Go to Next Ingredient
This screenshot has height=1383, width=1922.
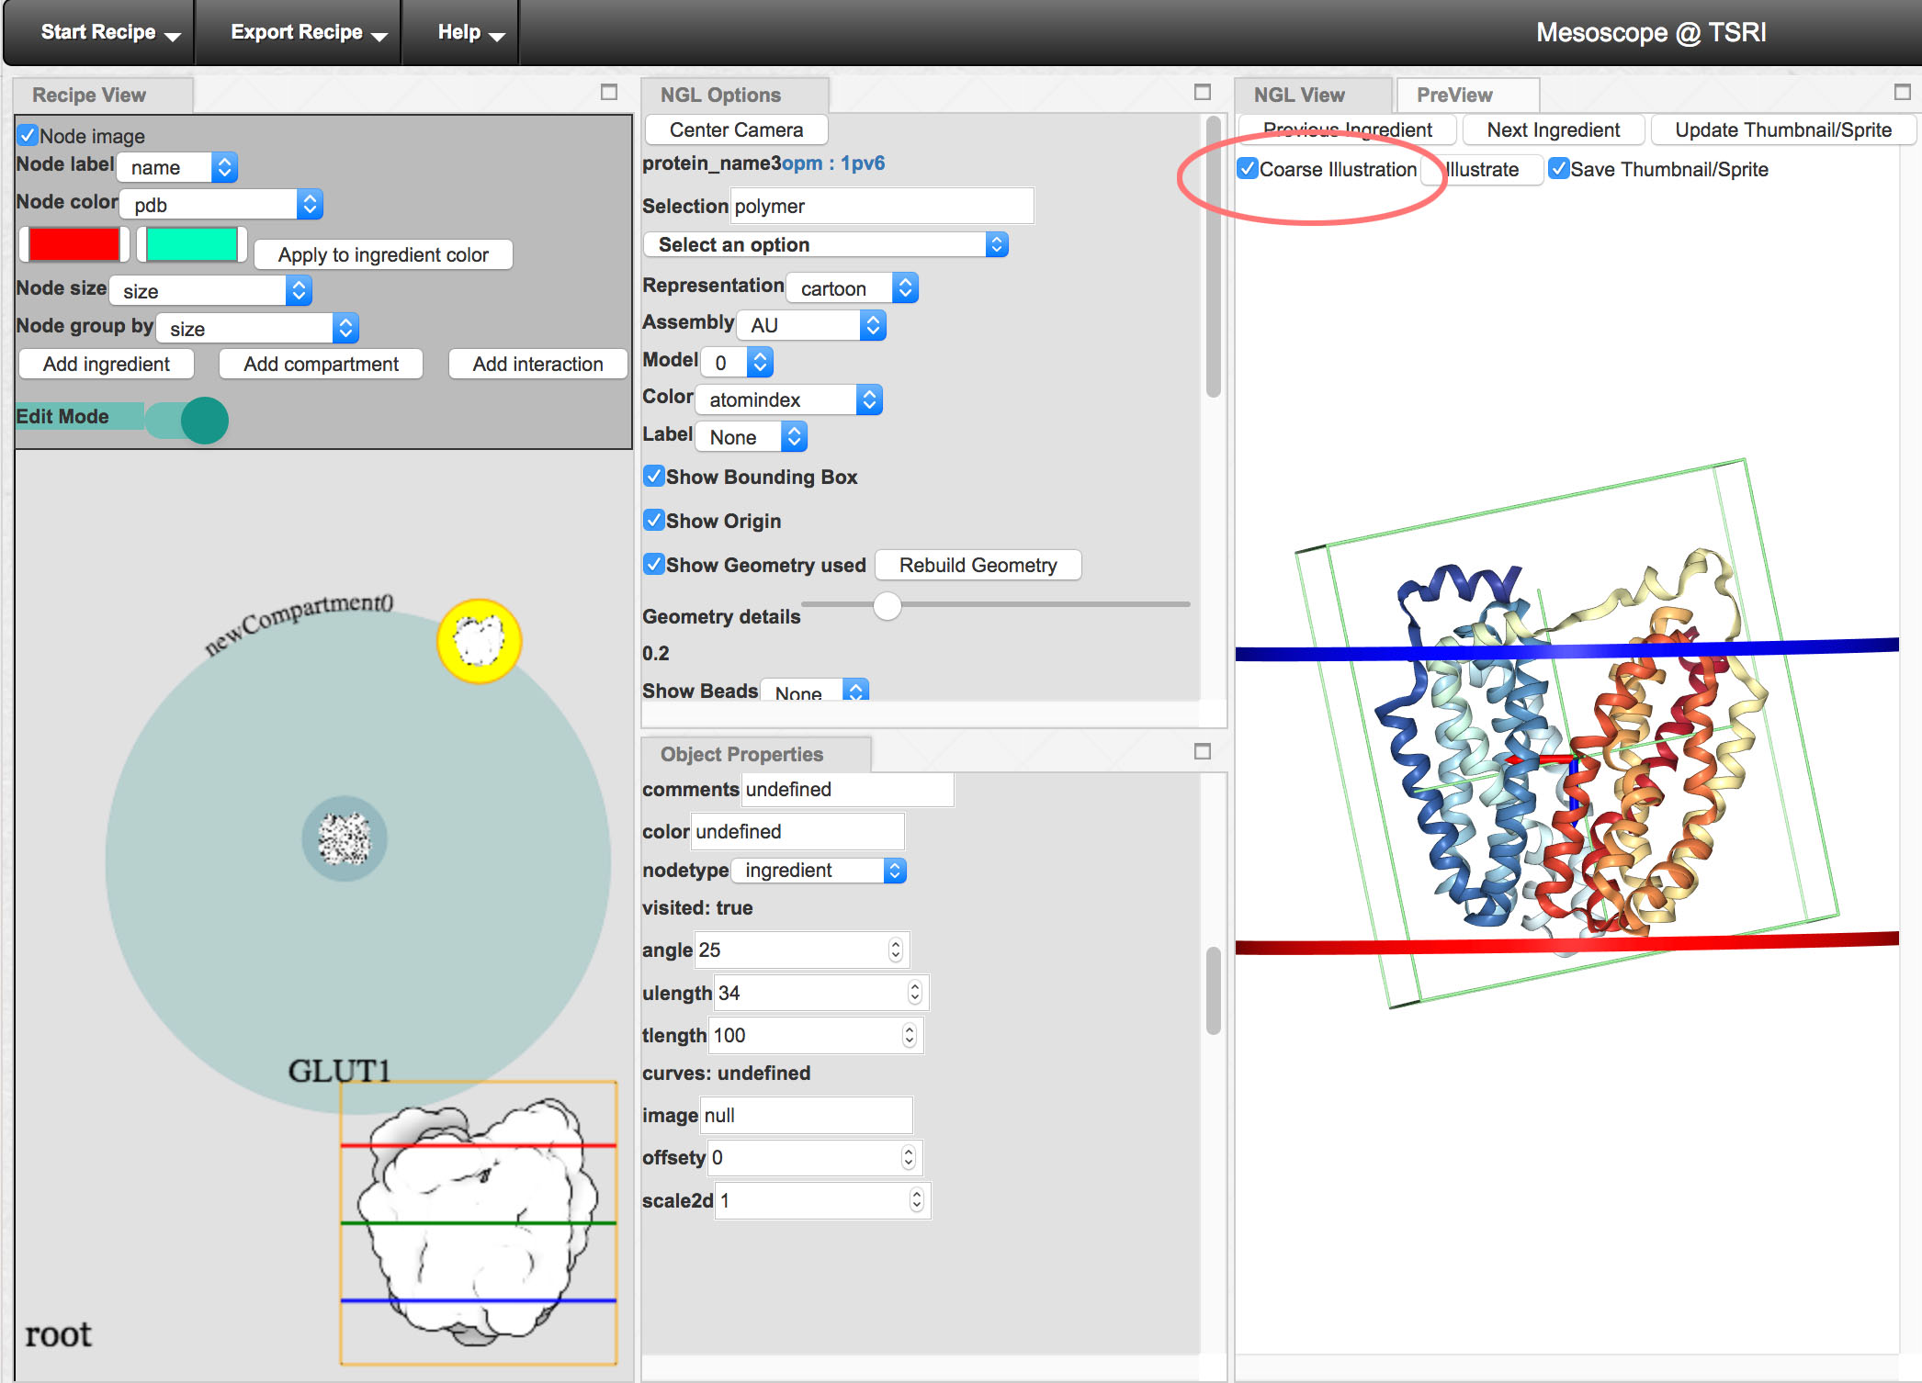[x=1553, y=130]
